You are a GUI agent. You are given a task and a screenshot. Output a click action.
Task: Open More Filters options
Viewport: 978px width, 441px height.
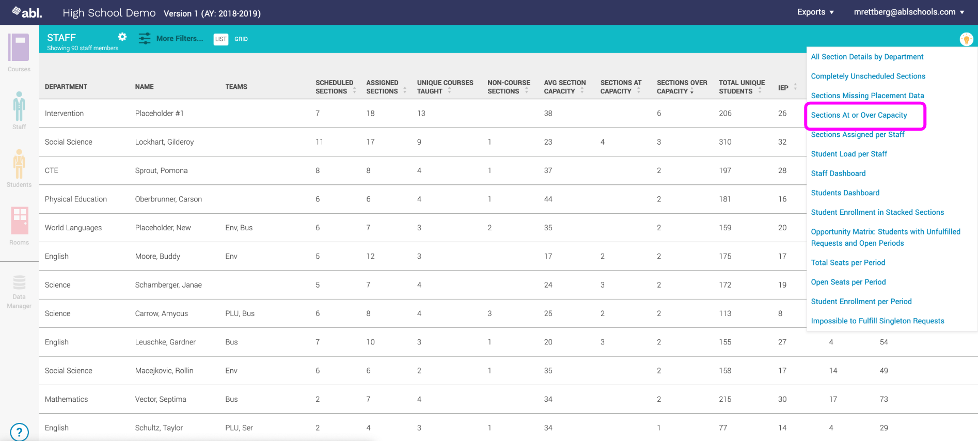click(x=171, y=39)
